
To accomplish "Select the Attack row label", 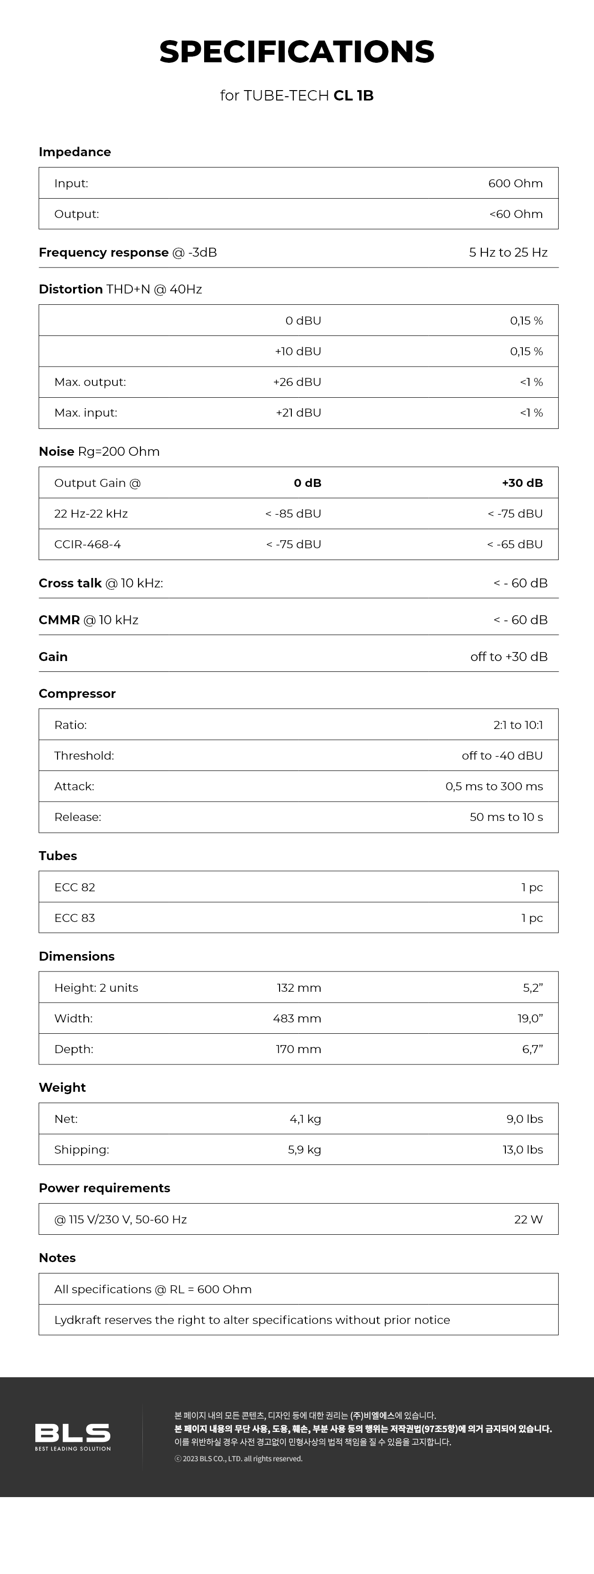I will pos(74,786).
